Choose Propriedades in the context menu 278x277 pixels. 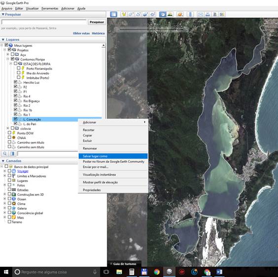click(113, 190)
